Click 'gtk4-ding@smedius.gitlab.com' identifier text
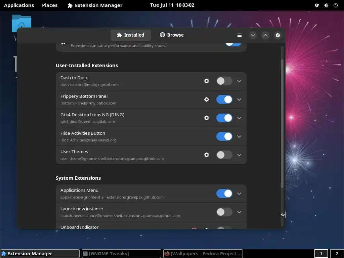 point(88,122)
